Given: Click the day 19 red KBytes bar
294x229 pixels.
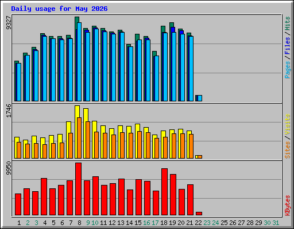Looking at the screenshot, I should 173,195.
